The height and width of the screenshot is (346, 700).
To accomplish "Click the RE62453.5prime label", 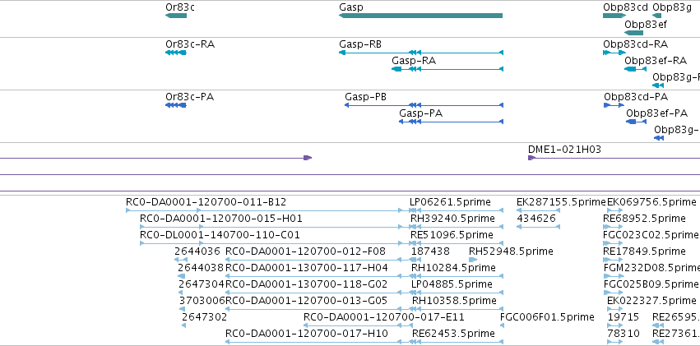I will coord(453,334).
